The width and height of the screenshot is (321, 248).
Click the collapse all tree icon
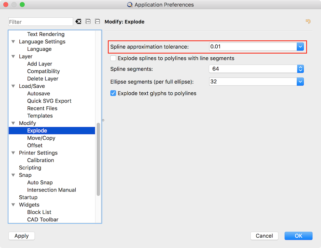98,21
